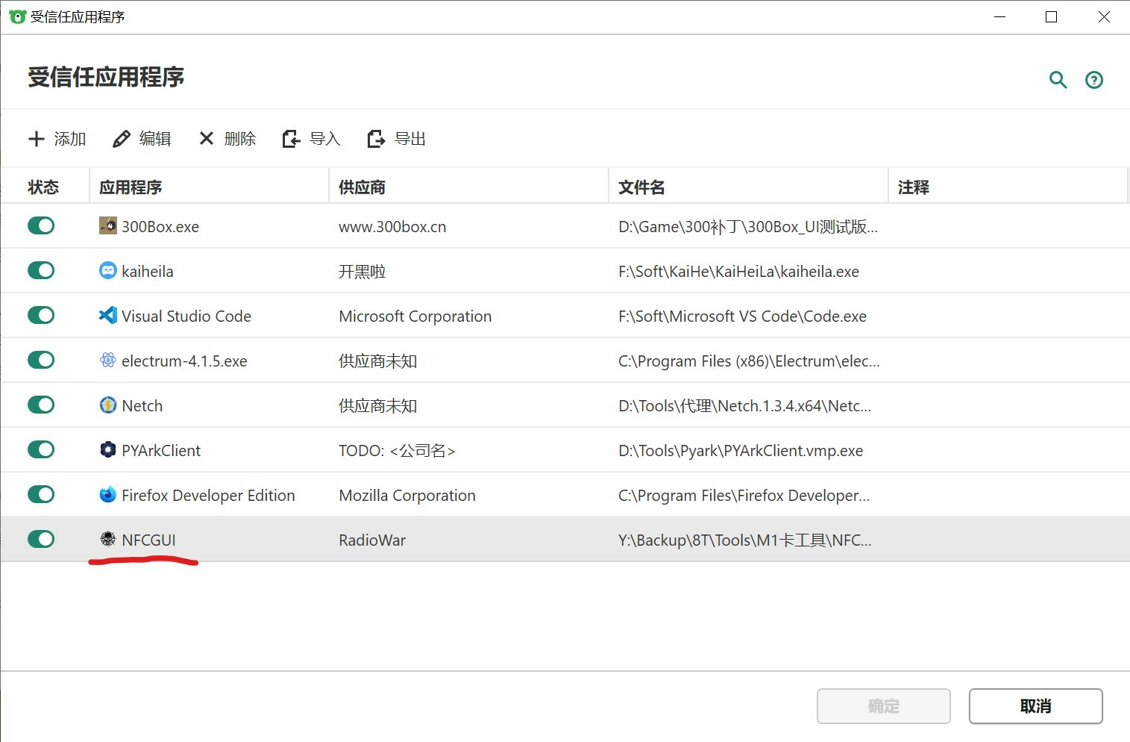Disable the Visual Studio Code switch
The width and height of the screenshot is (1130, 742).
tap(41, 315)
